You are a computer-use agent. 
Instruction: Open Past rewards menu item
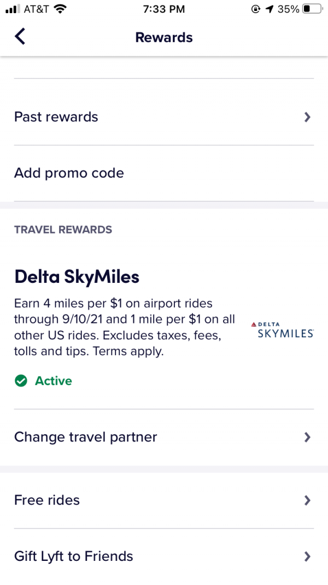(56, 117)
